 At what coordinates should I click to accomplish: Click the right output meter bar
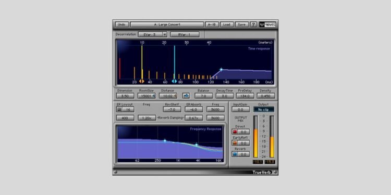pyautogui.click(x=272, y=136)
